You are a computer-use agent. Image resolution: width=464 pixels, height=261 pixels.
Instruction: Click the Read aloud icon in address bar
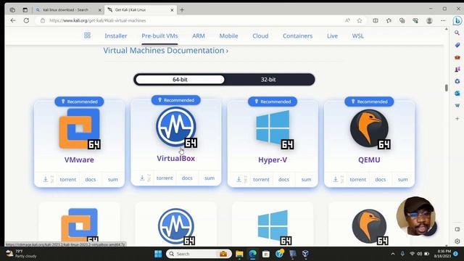tap(347, 20)
